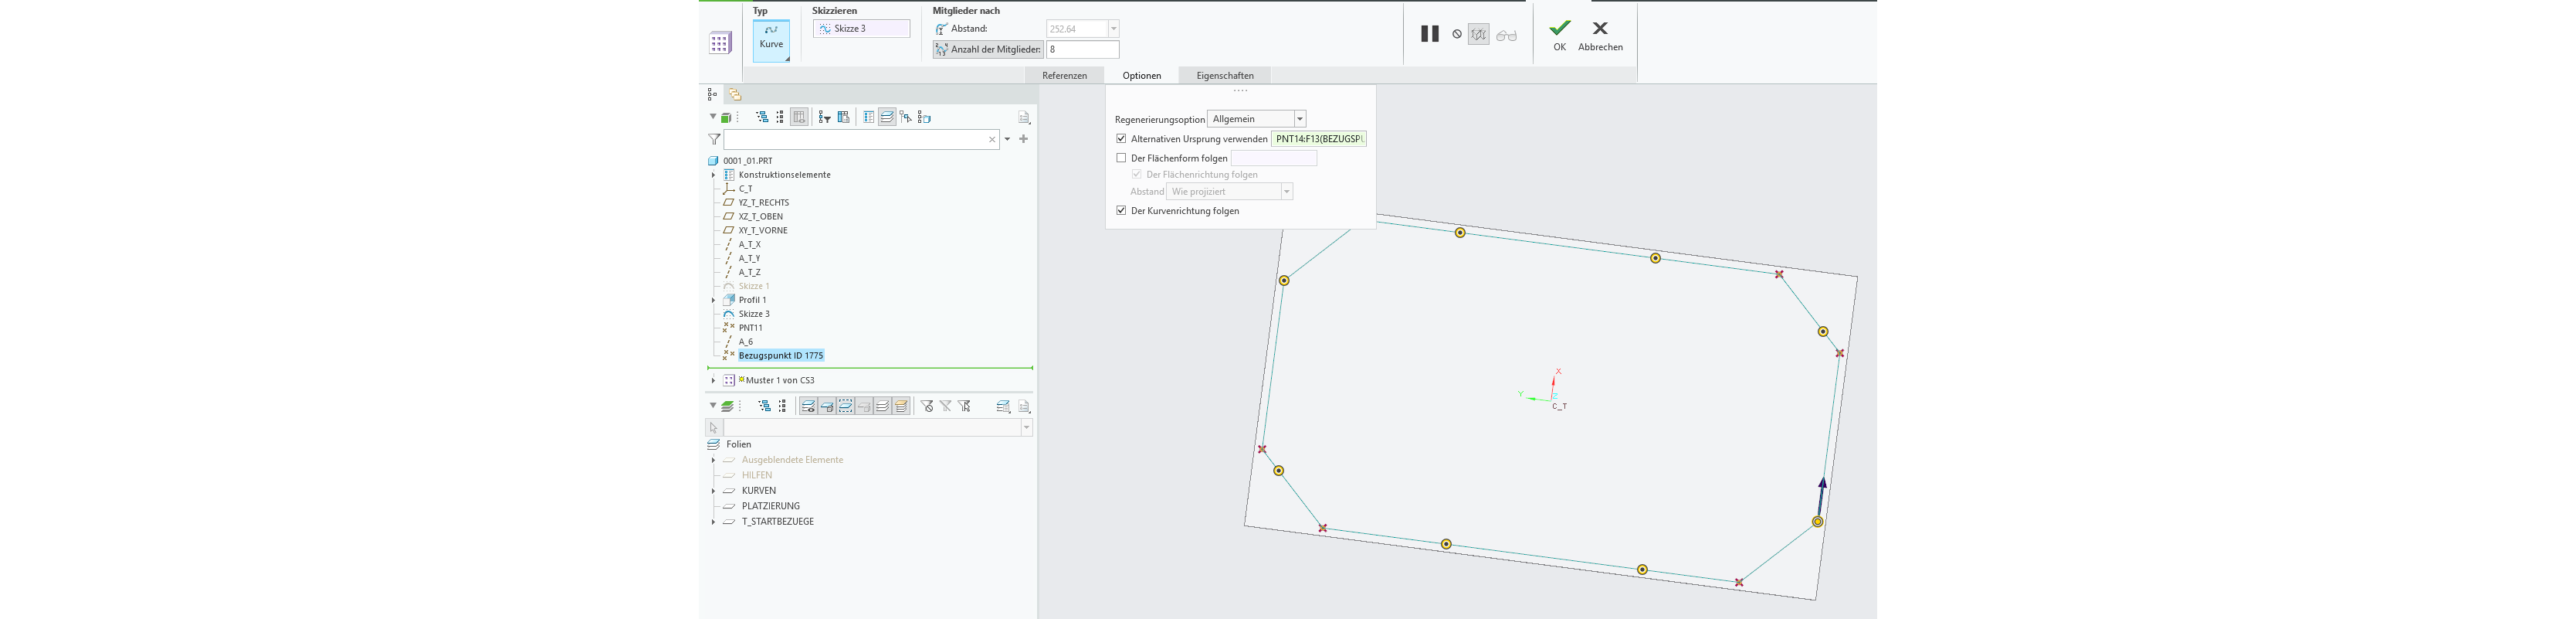Uncheck Alternativen Ursprung verwenden
2576x619 pixels.
pos(1121,139)
